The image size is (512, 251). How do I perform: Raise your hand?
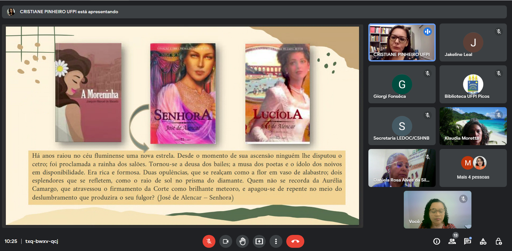coord(242,241)
